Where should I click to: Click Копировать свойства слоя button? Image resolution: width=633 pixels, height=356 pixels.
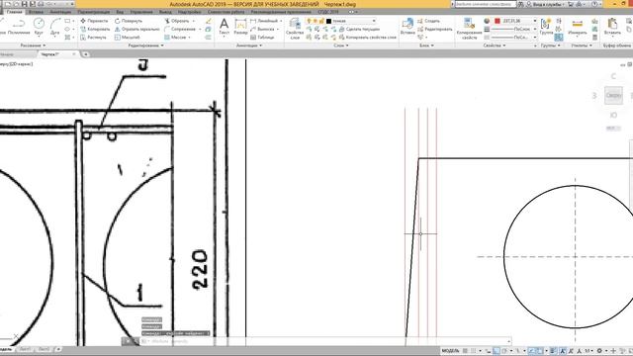368,38
